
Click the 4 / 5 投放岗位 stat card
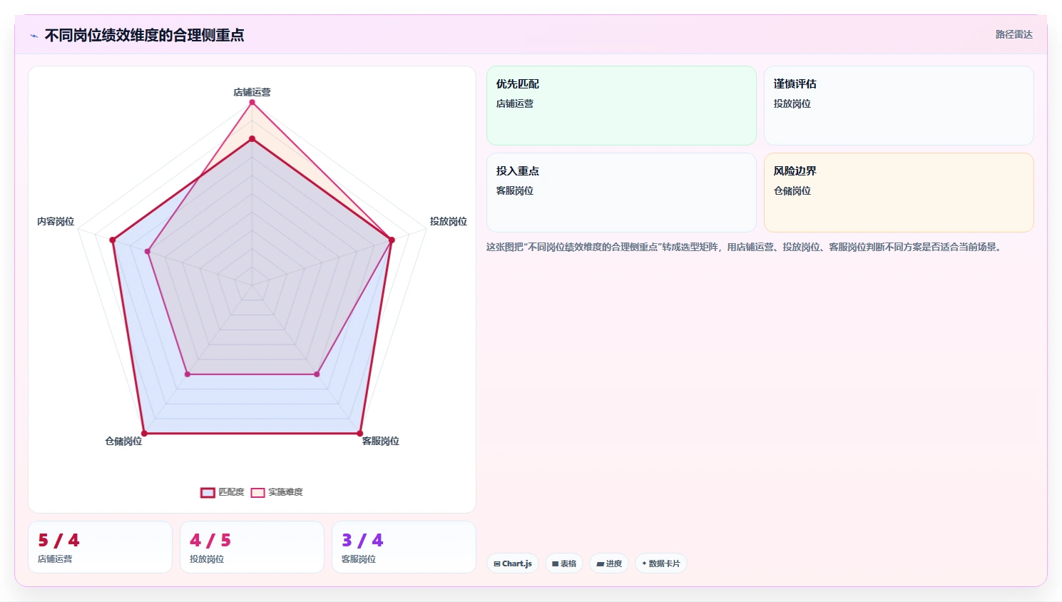[x=252, y=547]
